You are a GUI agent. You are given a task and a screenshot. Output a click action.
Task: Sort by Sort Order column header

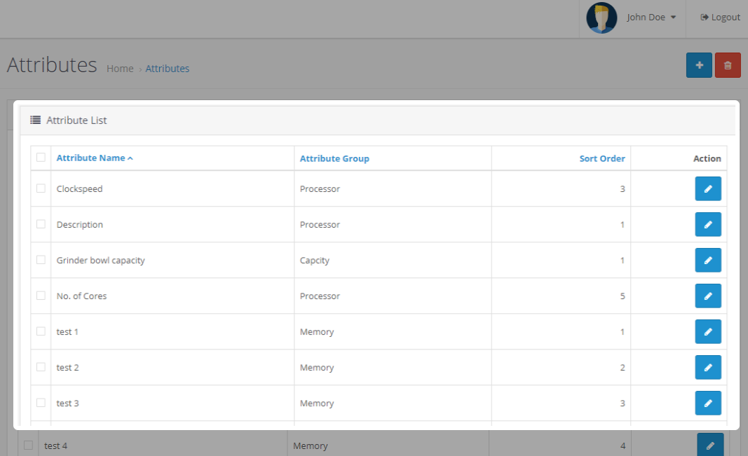point(601,158)
